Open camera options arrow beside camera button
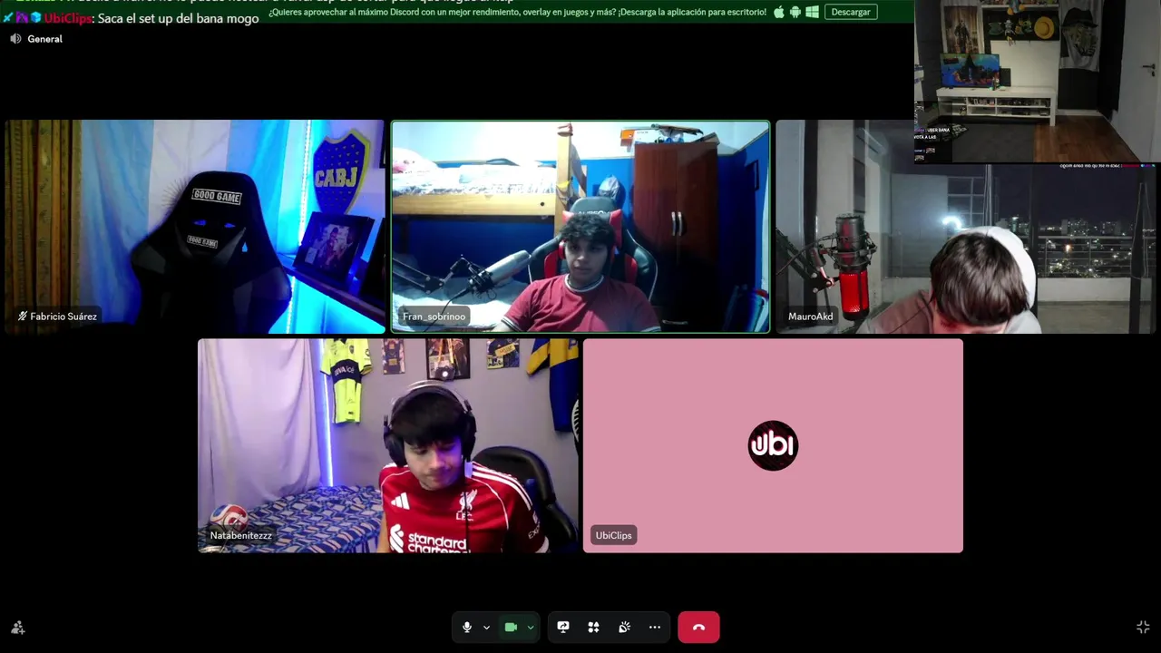The width and height of the screenshot is (1161, 653). 531,627
